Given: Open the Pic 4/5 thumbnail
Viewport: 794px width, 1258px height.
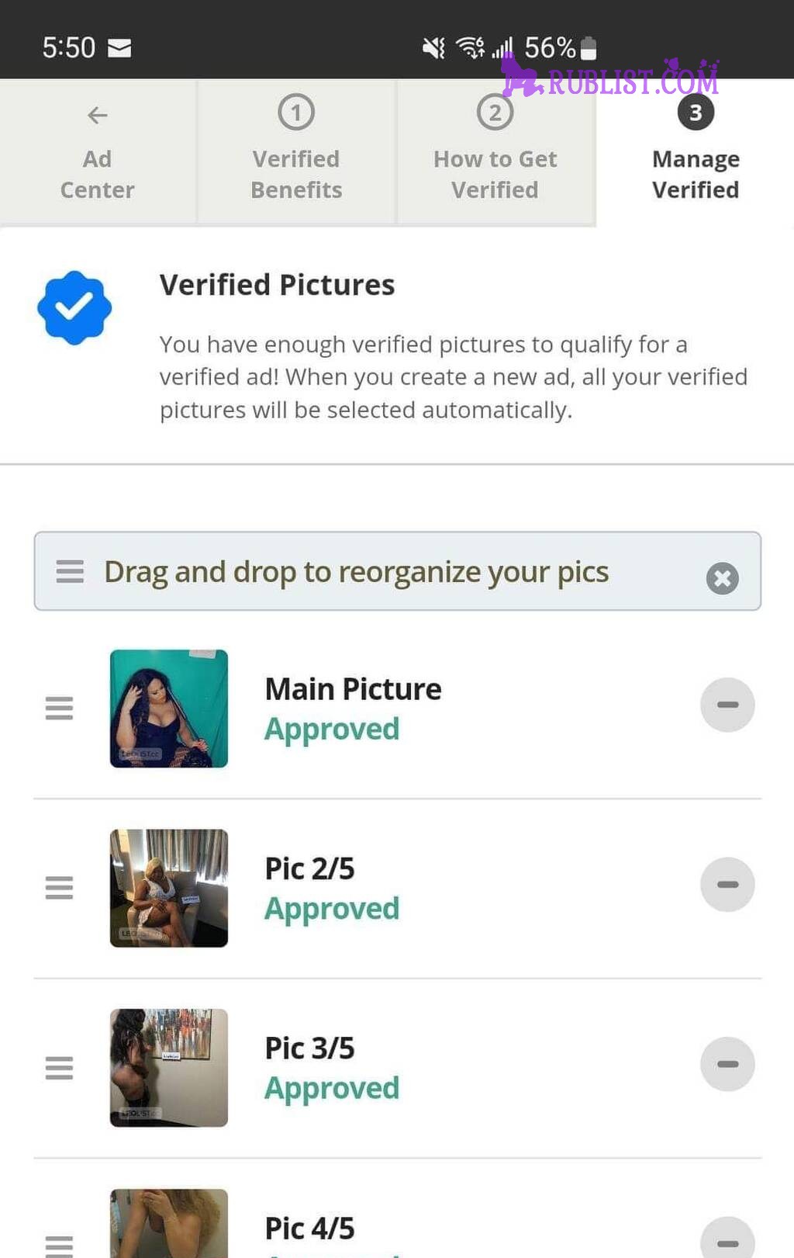Looking at the screenshot, I should [x=169, y=1224].
